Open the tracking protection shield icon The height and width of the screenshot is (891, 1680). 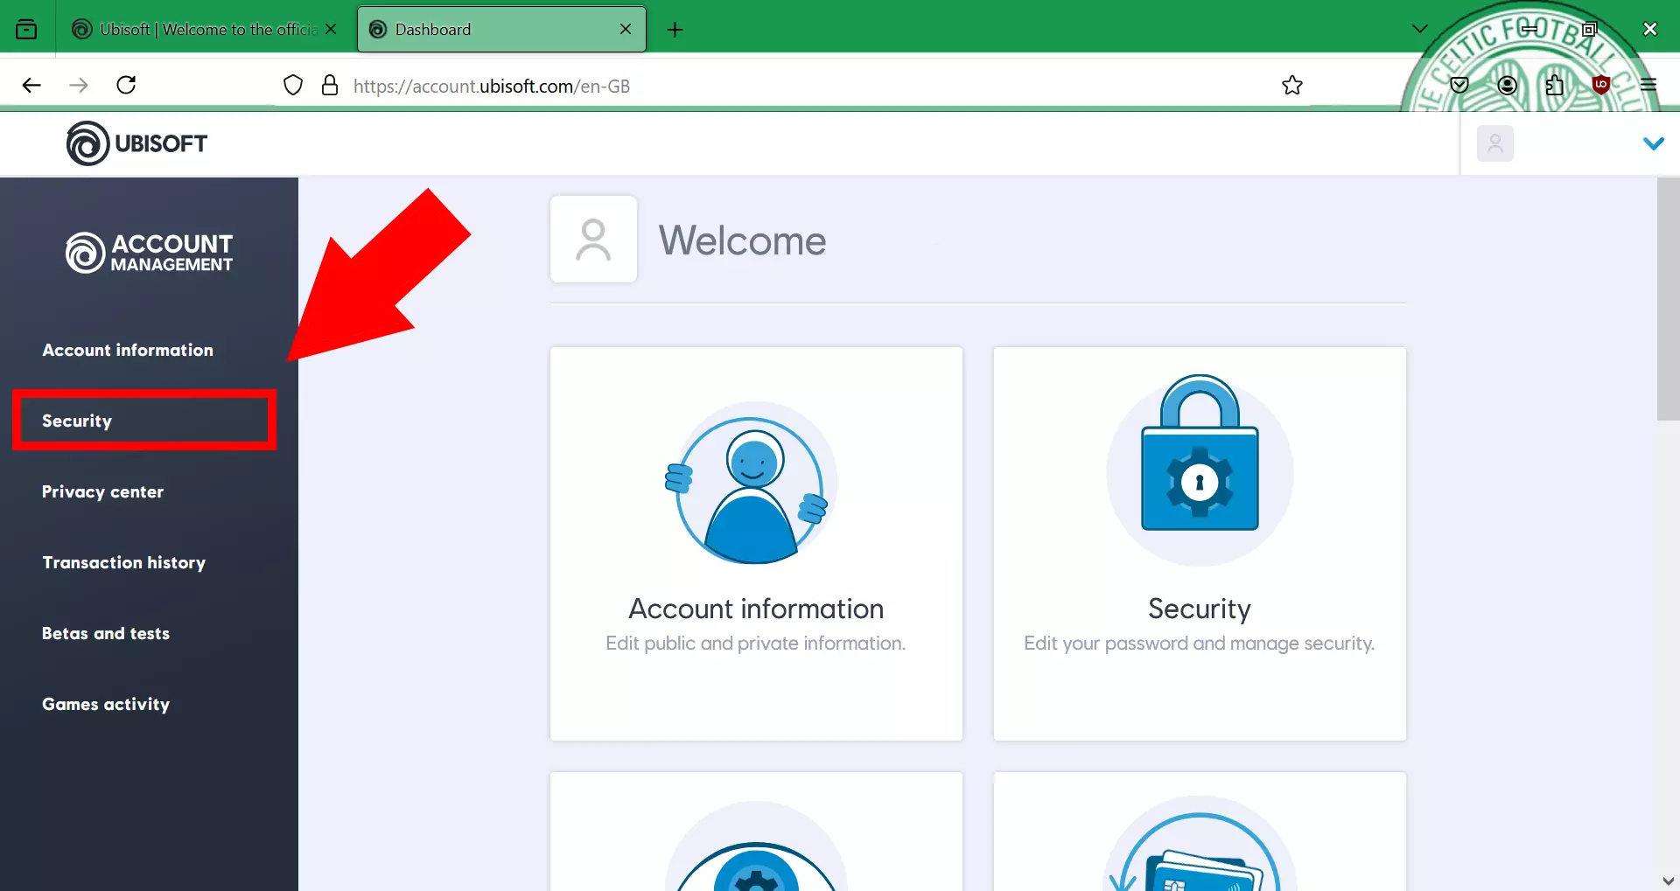point(293,85)
